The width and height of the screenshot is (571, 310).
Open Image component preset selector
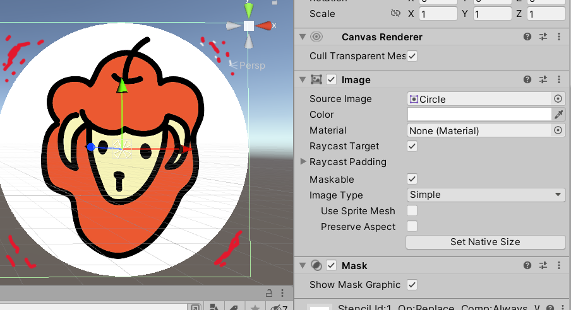tap(543, 79)
